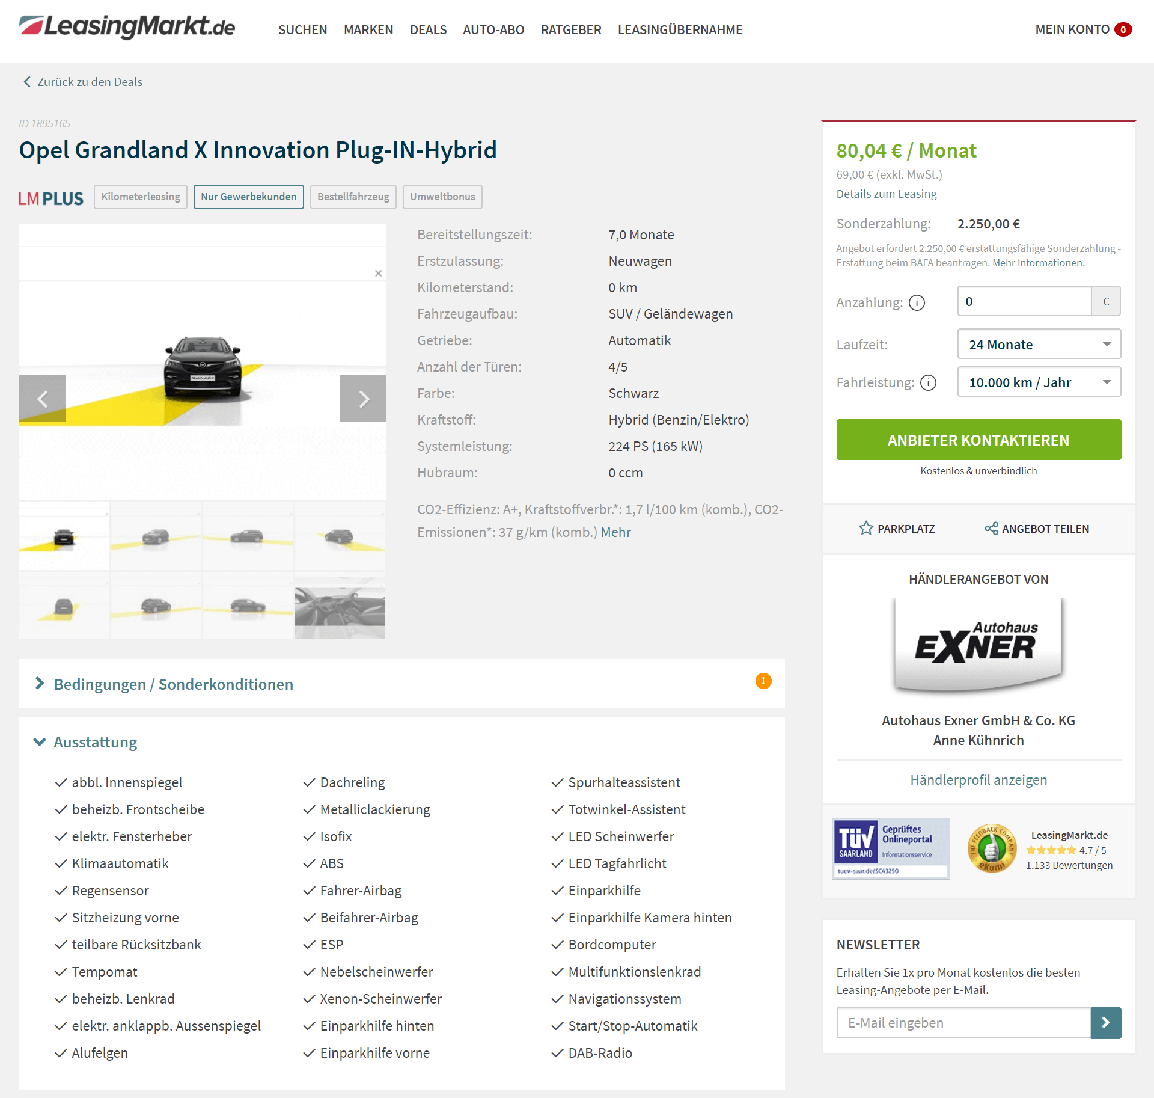The image size is (1154, 1098).
Task: Click the Parkplatz star icon
Action: pos(865,529)
